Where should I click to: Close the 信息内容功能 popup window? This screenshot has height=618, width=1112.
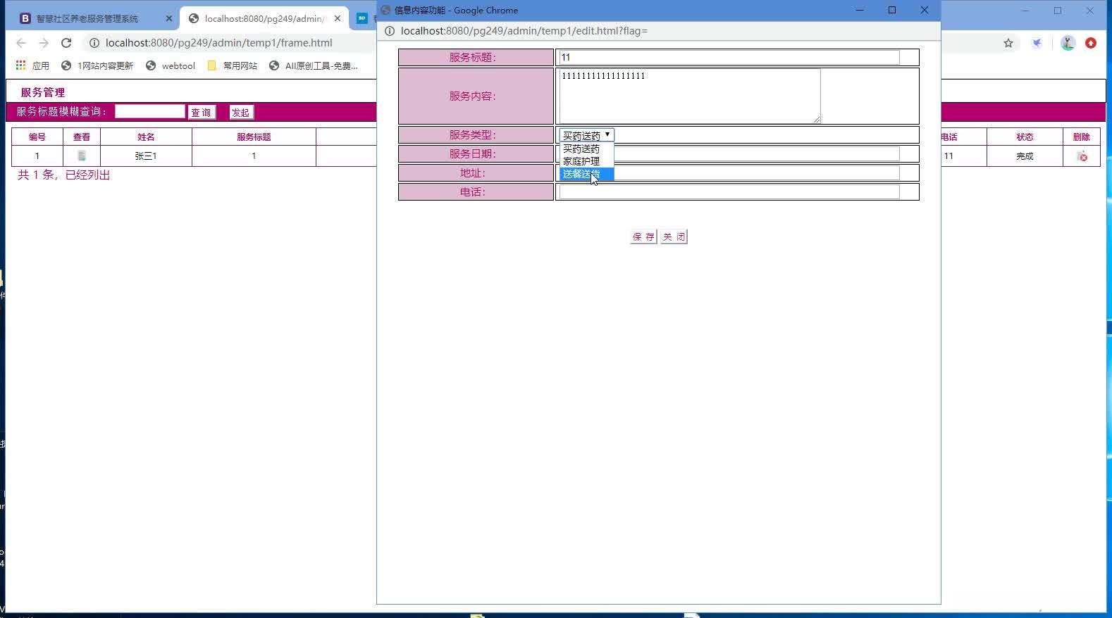925,10
